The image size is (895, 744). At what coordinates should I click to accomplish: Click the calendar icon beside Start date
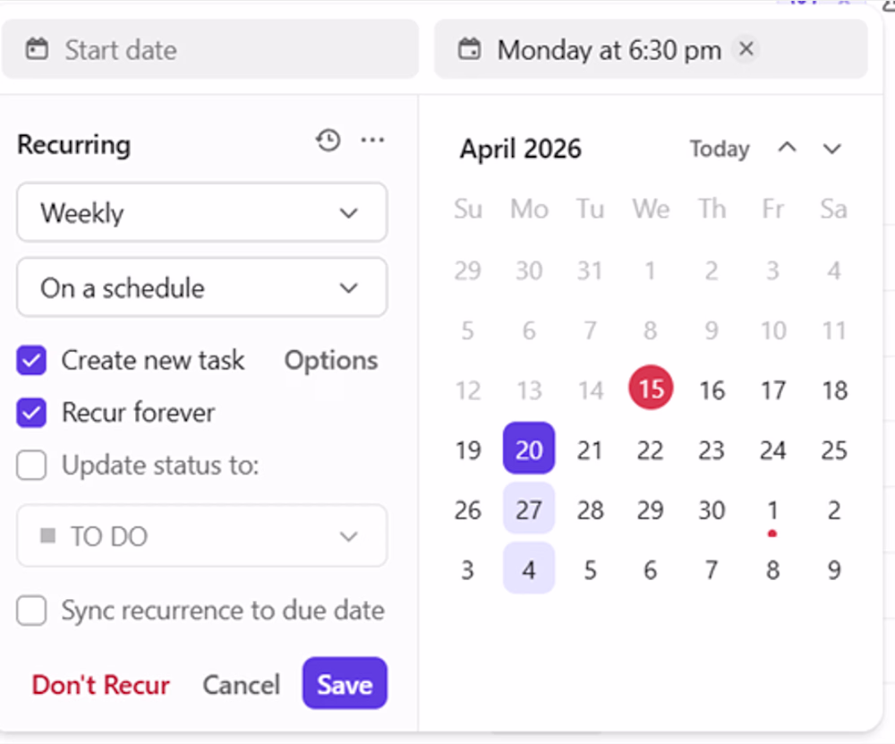point(37,49)
